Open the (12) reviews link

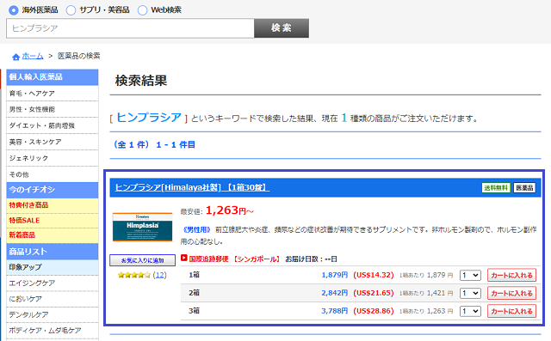click(x=160, y=275)
